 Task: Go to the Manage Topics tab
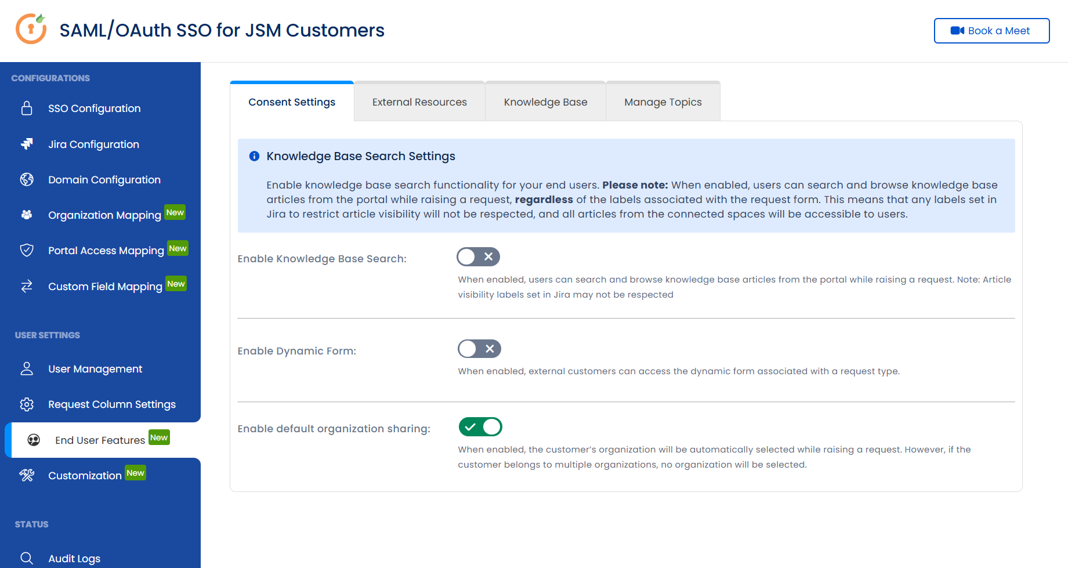663,102
